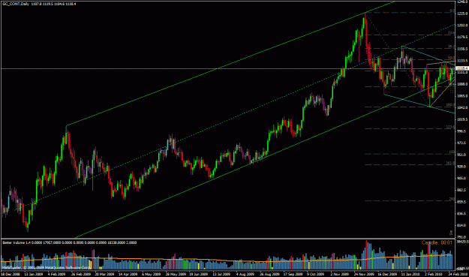Click the 24 Nov 2009 date label
469x277 pixels.
click(x=363, y=274)
